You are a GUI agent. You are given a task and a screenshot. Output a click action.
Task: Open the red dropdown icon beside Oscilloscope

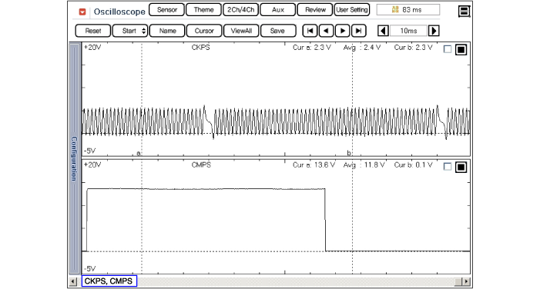click(82, 12)
